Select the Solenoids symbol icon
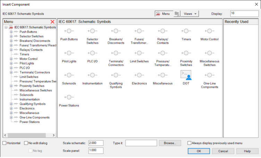The height and width of the screenshot is (158, 261). pos(69,75)
